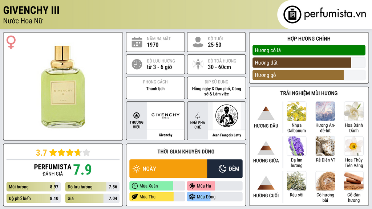This screenshot has height=209, width=372.
Task: Open the Jean François Latty perfumer name
Action: pyautogui.click(x=227, y=135)
